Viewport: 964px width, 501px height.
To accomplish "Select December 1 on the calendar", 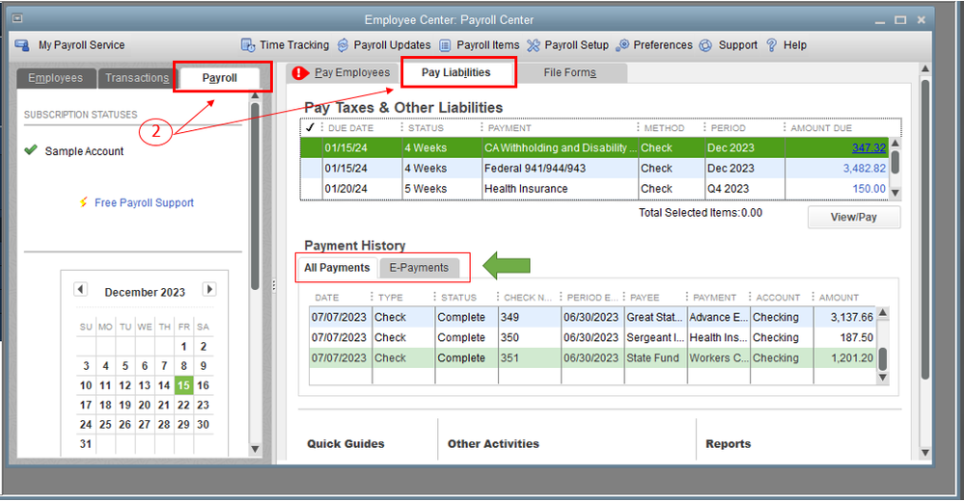I will [x=183, y=346].
